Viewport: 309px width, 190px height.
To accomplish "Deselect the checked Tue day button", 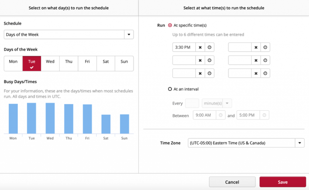I will coord(32,63).
